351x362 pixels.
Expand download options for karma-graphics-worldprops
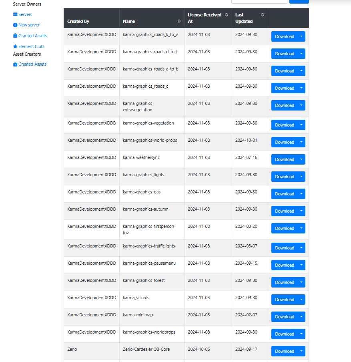point(301,334)
